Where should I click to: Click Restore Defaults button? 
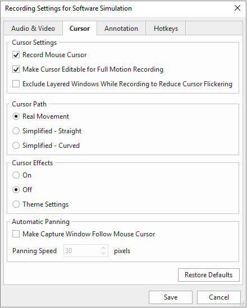pyautogui.click(x=209, y=275)
